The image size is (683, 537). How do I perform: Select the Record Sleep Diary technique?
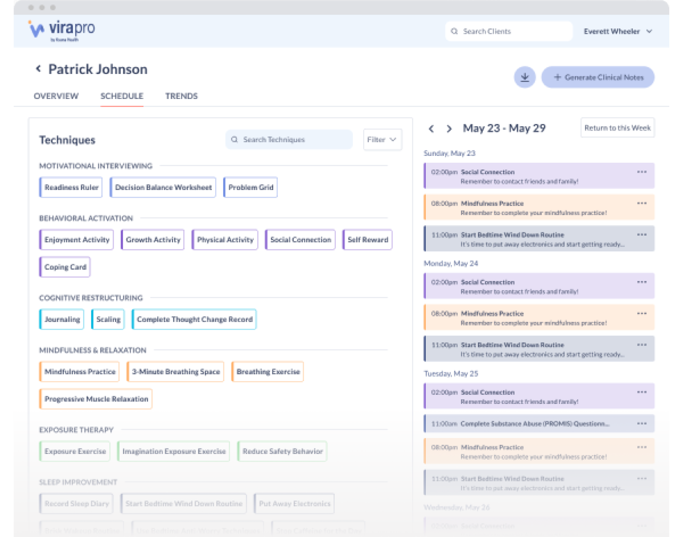tap(76, 504)
